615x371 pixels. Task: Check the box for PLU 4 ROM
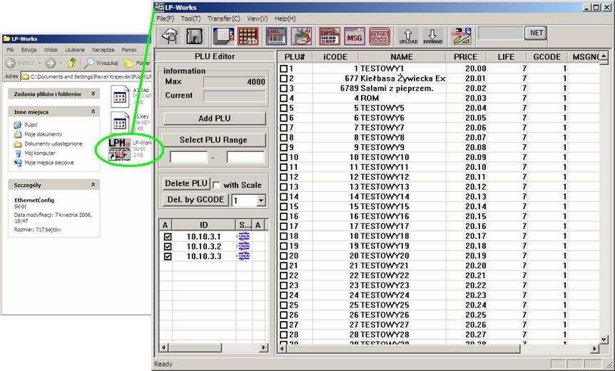tap(284, 98)
